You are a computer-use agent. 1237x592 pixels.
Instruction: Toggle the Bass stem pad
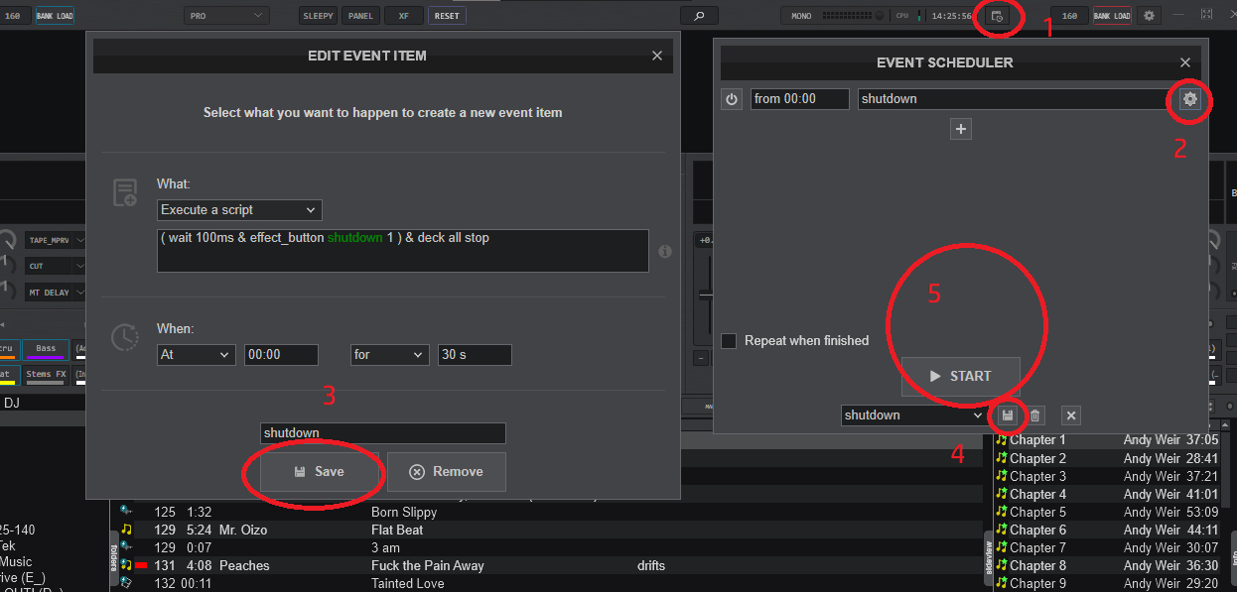coord(46,349)
